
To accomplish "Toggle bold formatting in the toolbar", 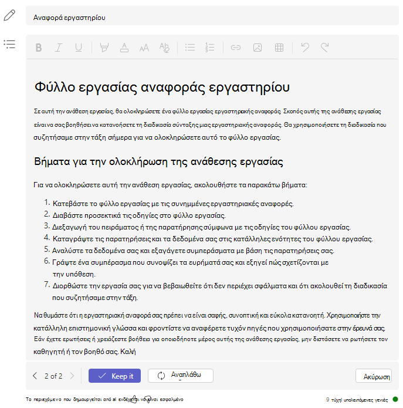I will click(39, 48).
